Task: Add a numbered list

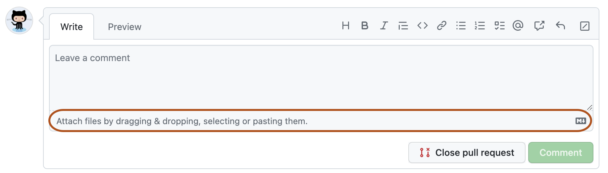Action: (480, 26)
